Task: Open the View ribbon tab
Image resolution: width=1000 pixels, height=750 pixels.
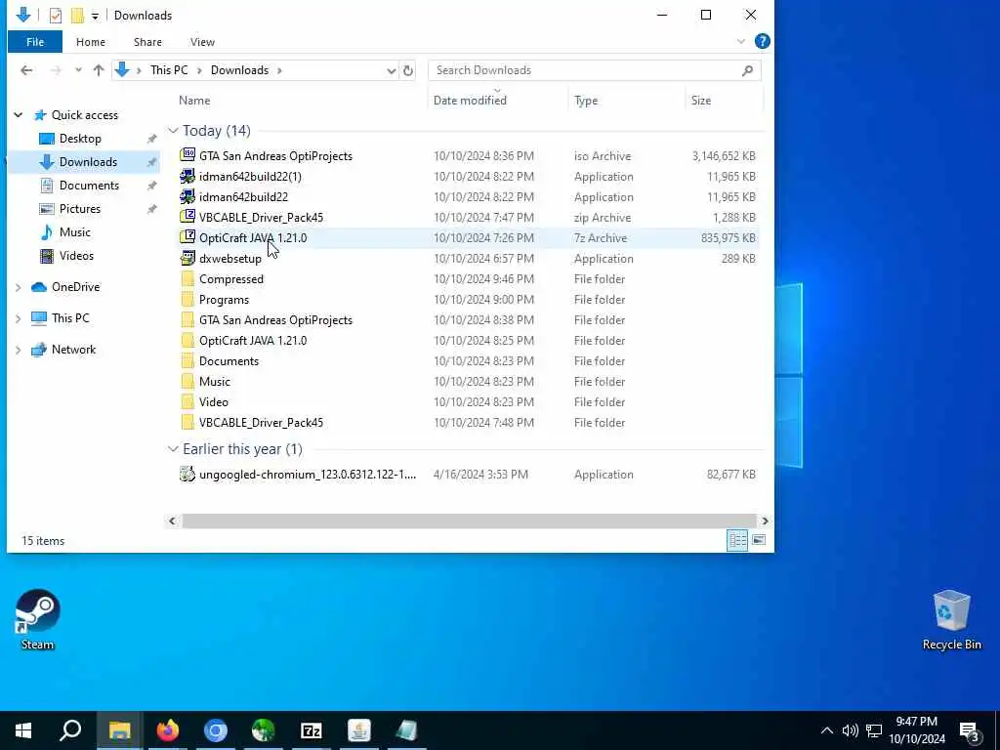Action: 202,42
